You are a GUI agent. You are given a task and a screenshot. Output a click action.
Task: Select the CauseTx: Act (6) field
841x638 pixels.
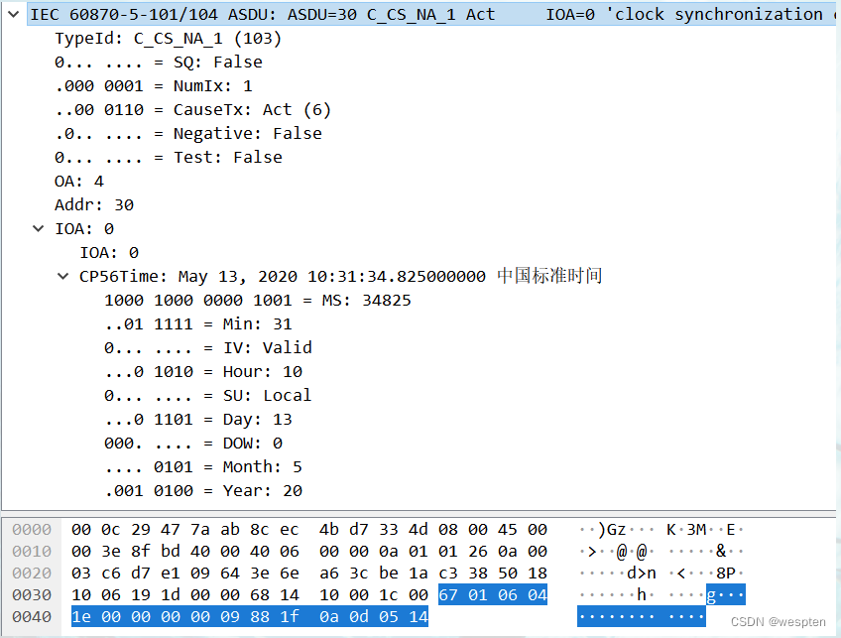click(x=192, y=109)
